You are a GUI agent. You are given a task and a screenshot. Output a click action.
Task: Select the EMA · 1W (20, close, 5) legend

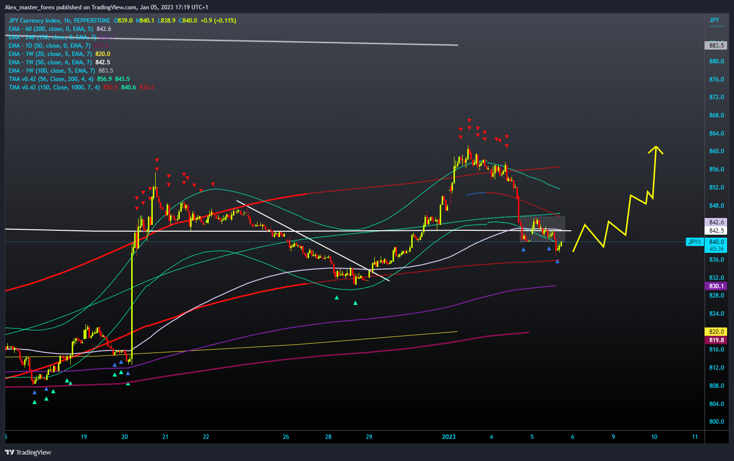coord(50,54)
